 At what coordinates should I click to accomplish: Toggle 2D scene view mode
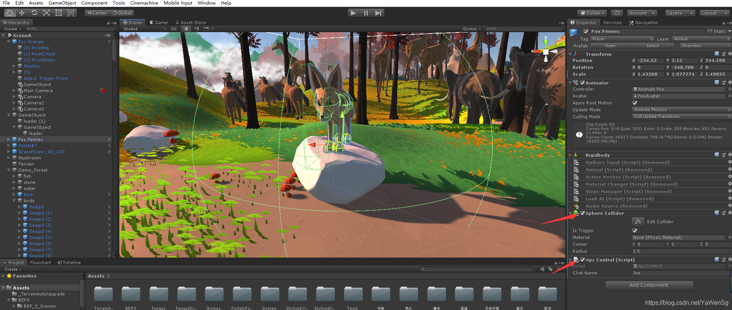(174, 29)
